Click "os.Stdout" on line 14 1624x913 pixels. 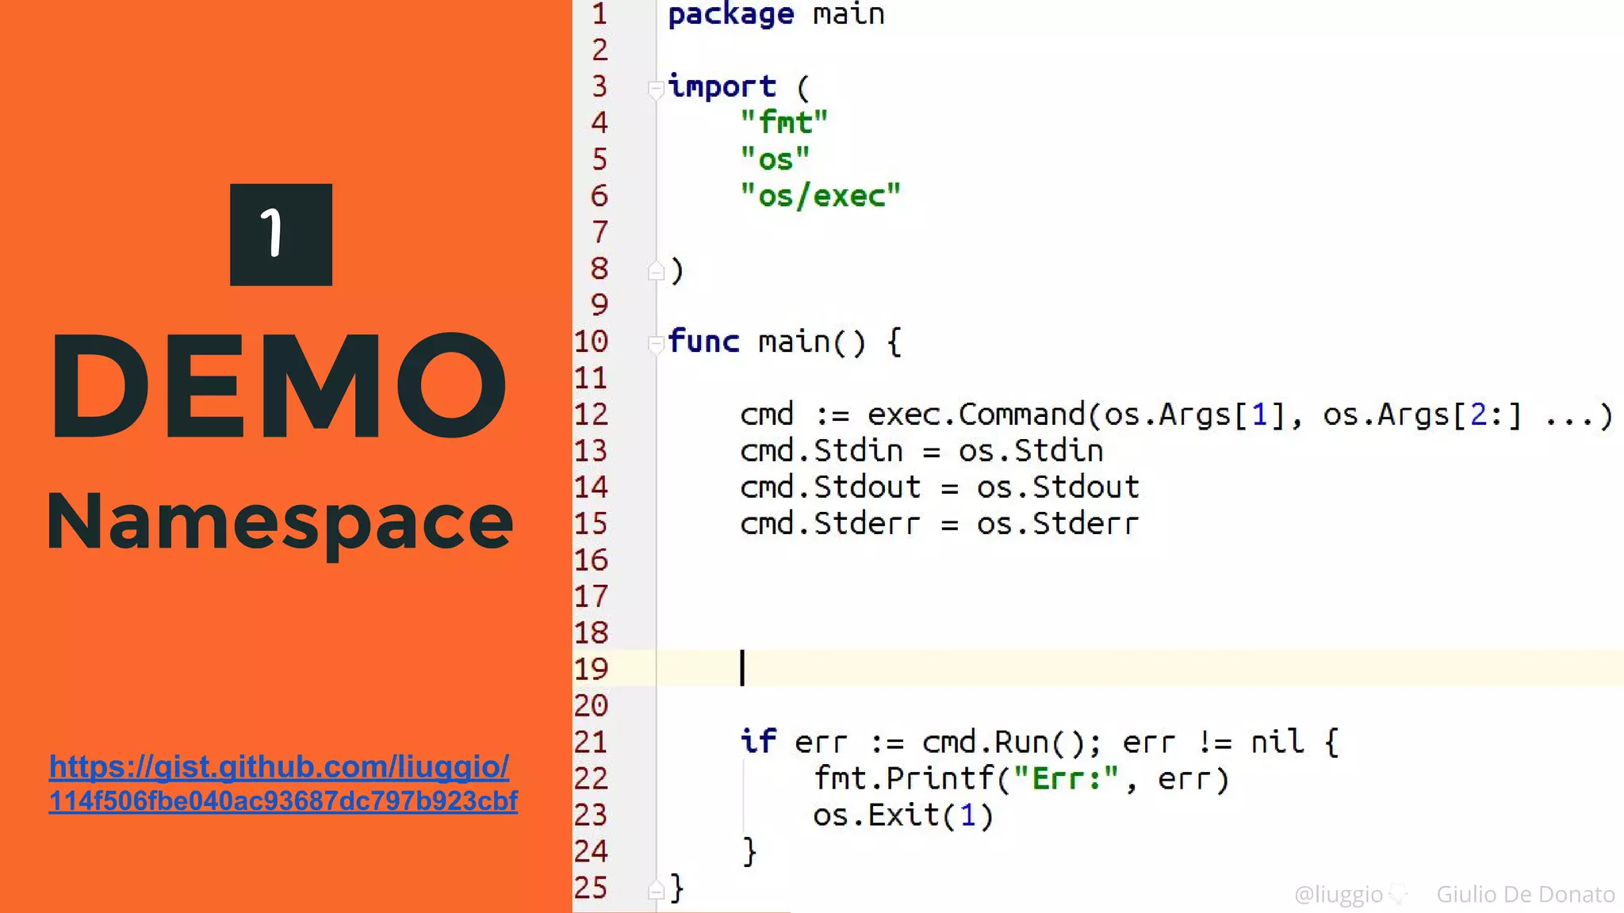[x=1058, y=487]
